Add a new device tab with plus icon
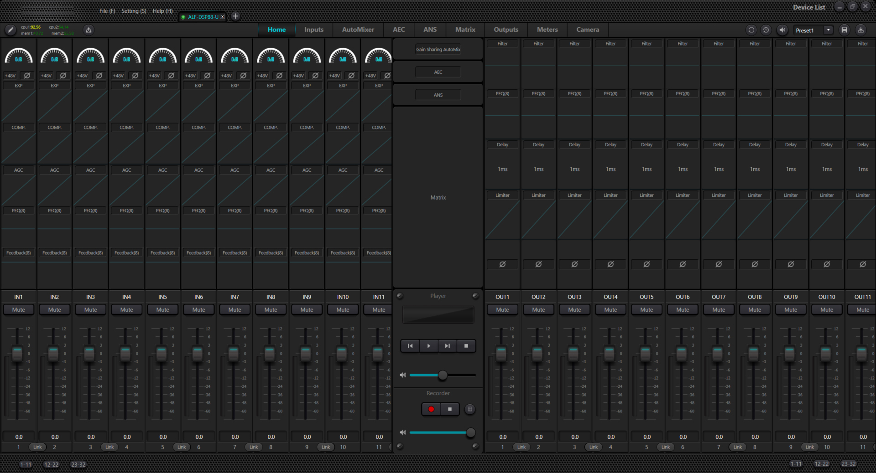Viewport: 876px width, 473px height. (235, 16)
